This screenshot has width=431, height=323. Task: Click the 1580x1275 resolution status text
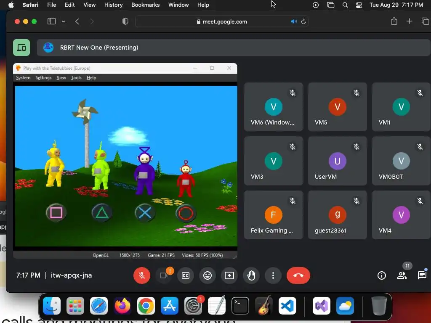(130, 255)
